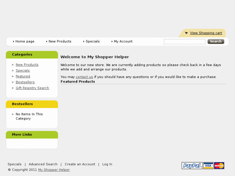Click the Bestsellers sidebar header
235x176 pixels.
pos(32,104)
